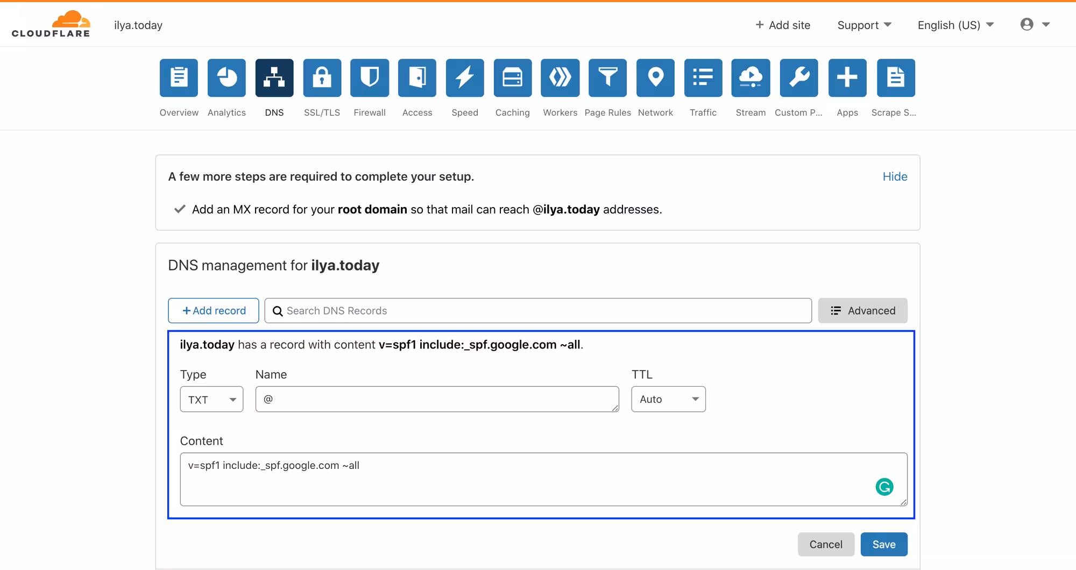Go to the Firewall tab label

tap(370, 112)
